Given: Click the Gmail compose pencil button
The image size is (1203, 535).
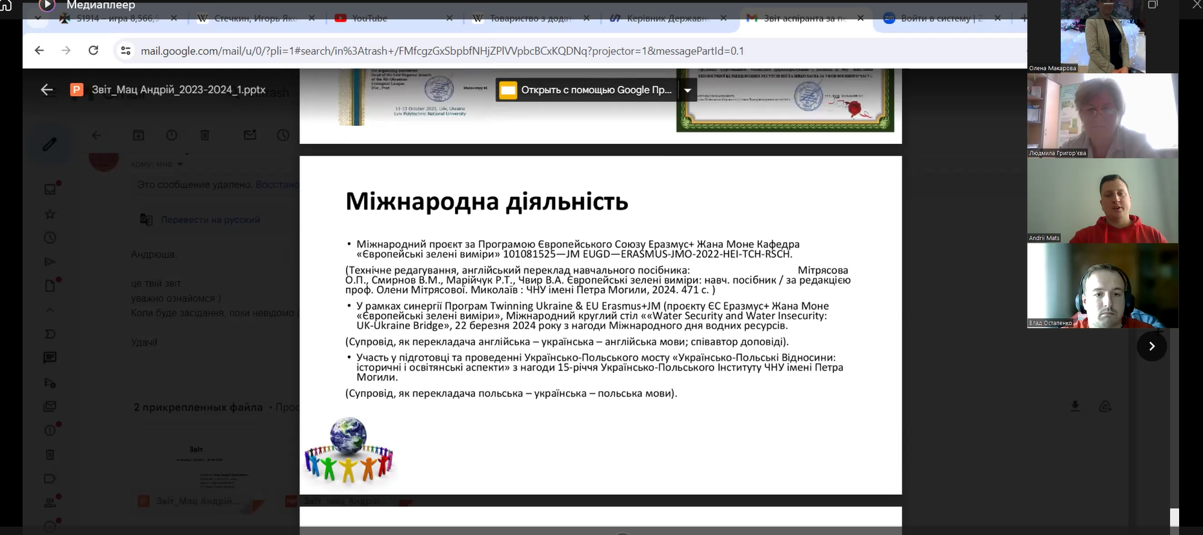Looking at the screenshot, I should pyautogui.click(x=50, y=145).
